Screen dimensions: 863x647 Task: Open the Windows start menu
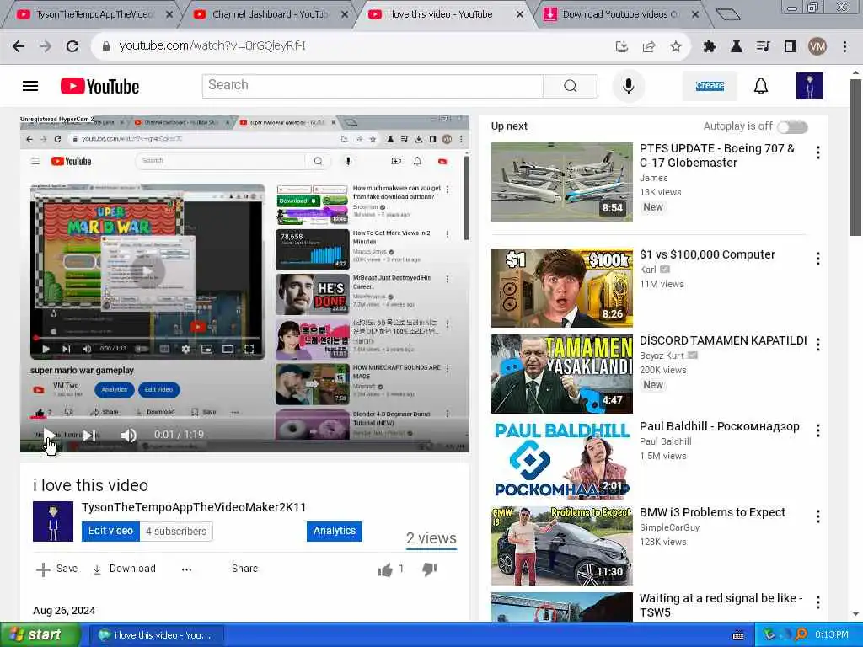point(40,635)
